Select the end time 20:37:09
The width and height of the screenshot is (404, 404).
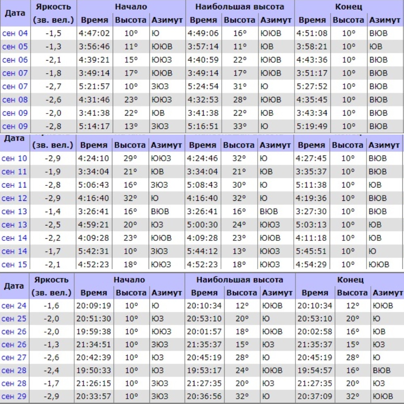point(315,396)
